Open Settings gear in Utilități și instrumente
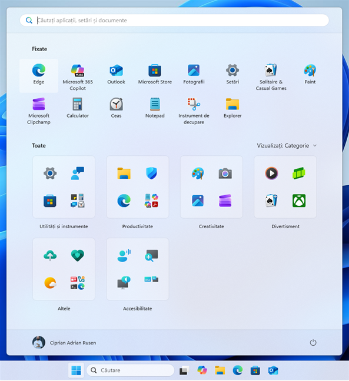Viewport: 349px width, 381px height. 50,173
